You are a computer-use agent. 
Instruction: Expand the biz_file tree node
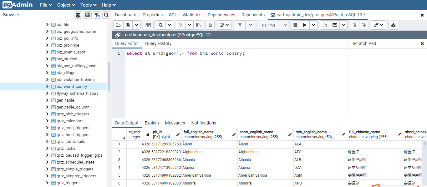(x=47, y=24)
